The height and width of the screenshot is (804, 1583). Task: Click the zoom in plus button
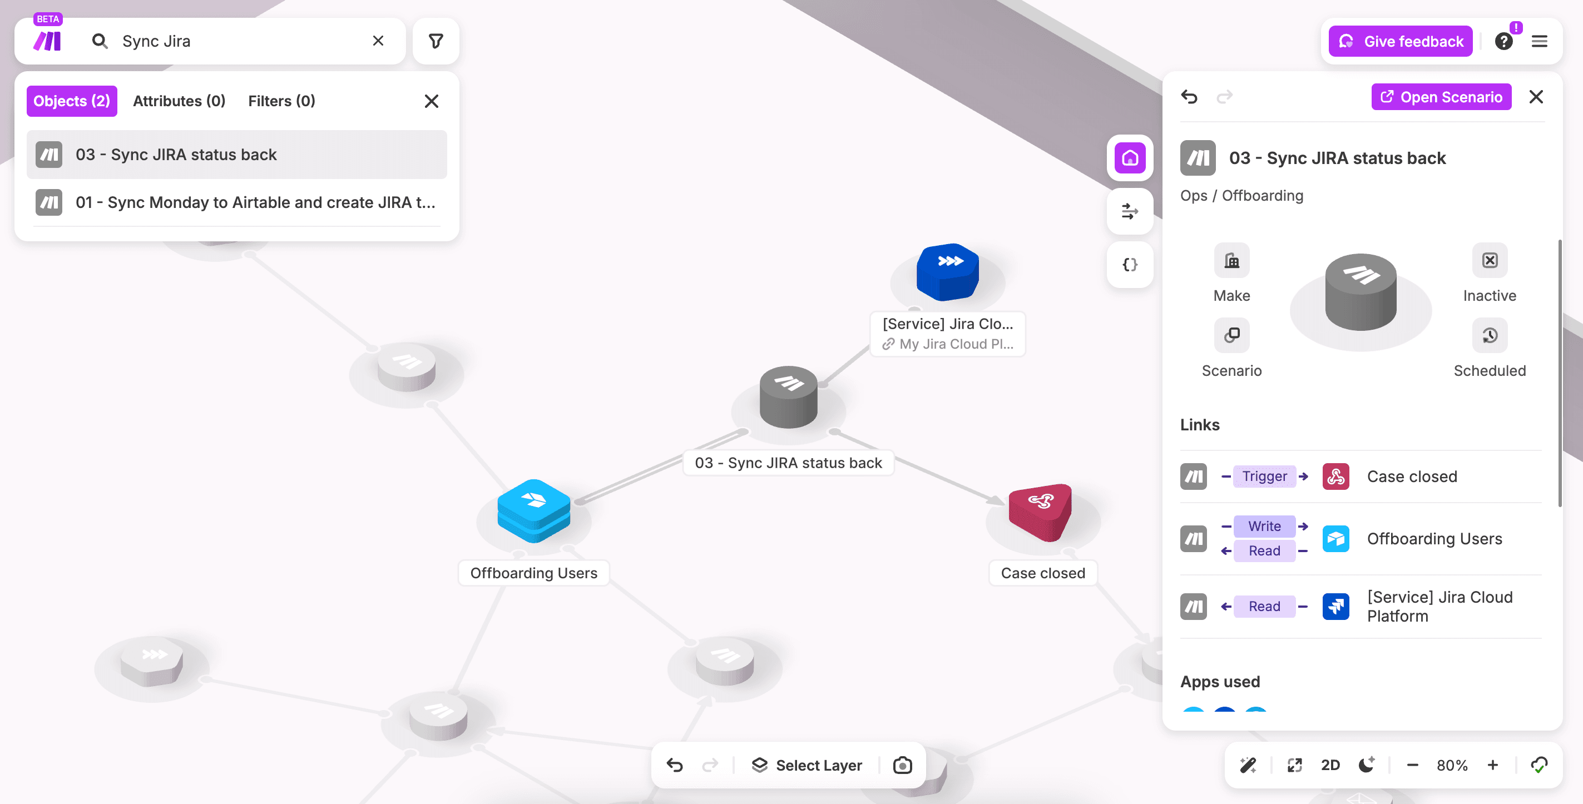click(1493, 765)
